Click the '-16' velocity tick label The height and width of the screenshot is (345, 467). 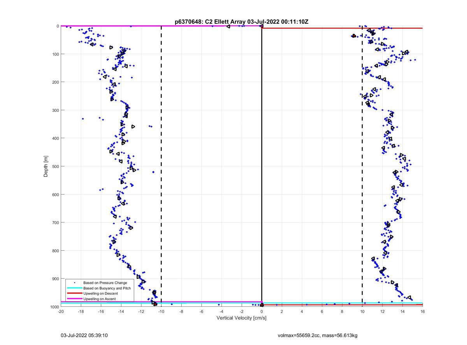(101, 311)
